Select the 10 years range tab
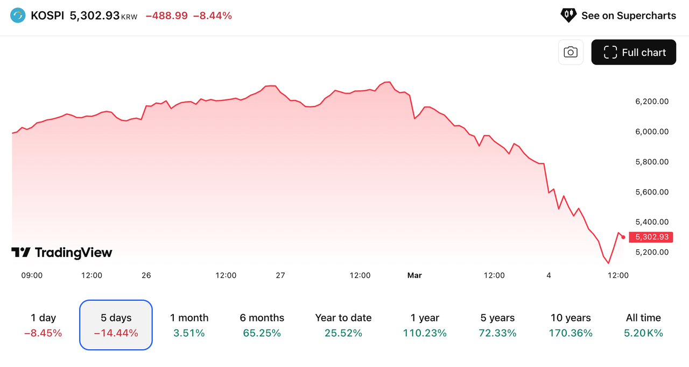Screen dimensions: 689x367 tap(571, 325)
